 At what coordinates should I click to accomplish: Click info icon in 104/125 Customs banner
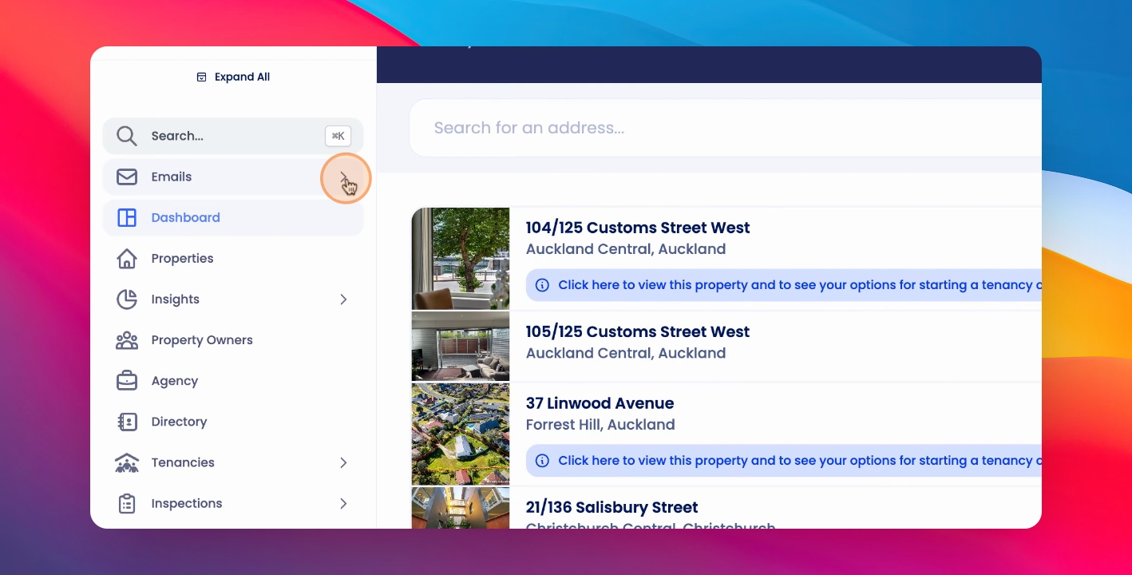tap(542, 285)
